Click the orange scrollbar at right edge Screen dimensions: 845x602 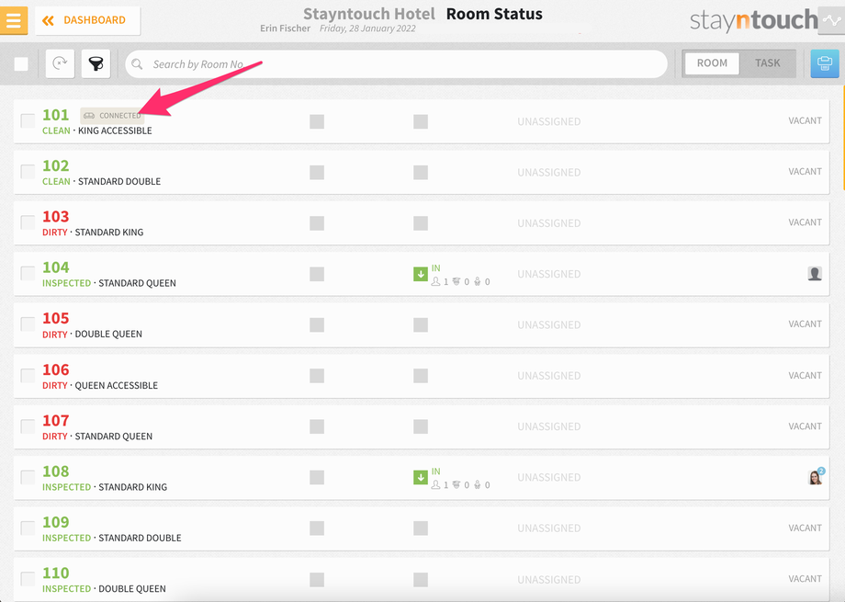tap(843, 138)
